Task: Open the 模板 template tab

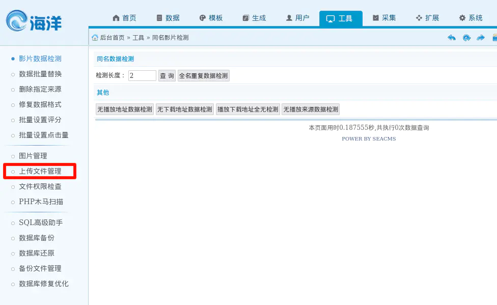Action: [x=211, y=18]
